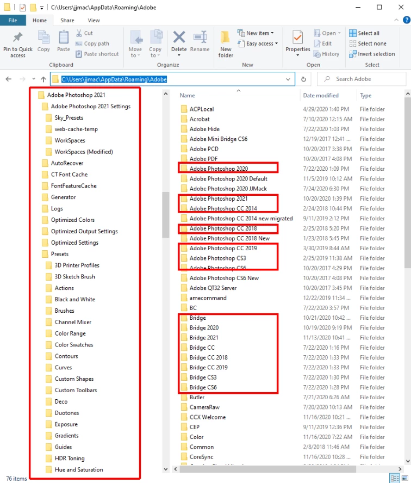Image resolution: width=411 pixels, height=483 pixels.
Task: Click the Delete X icon
Action: 179,38
